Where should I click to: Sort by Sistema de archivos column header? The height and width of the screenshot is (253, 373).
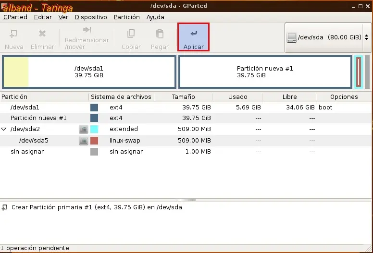(x=121, y=96)
